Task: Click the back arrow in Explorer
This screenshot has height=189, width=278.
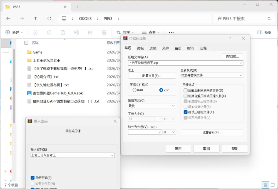Action: pyautogui.click(x=8, y=18)
